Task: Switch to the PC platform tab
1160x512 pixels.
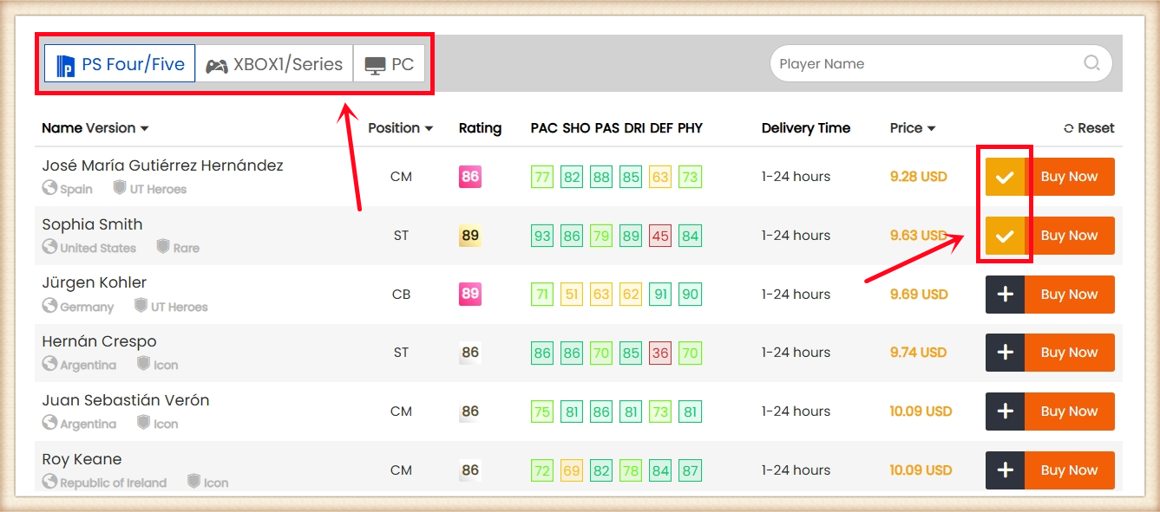Action: (390, 64)
